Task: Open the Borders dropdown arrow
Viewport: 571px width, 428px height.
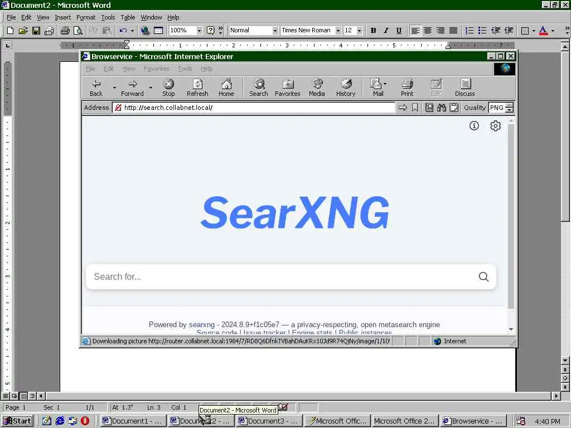Action: [534, 31]
